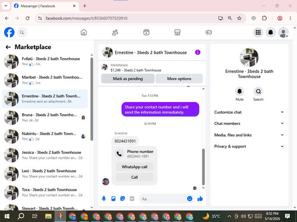Go to the Home feed icon

(84, 33)
